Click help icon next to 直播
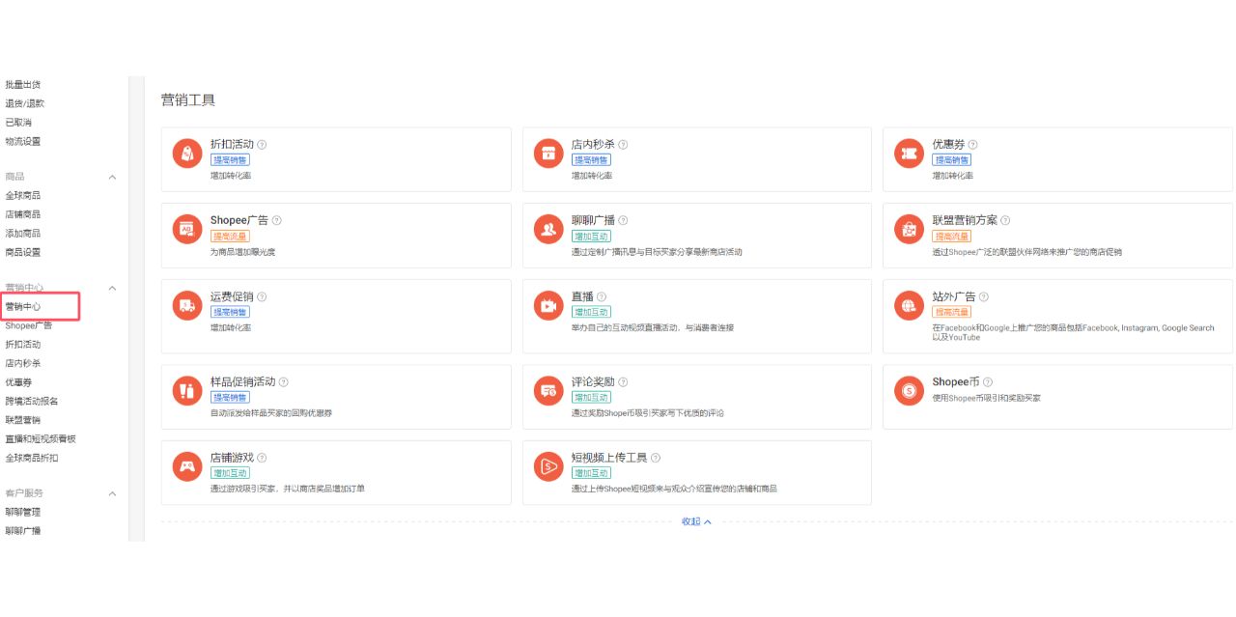 click(x=602, y=297)
